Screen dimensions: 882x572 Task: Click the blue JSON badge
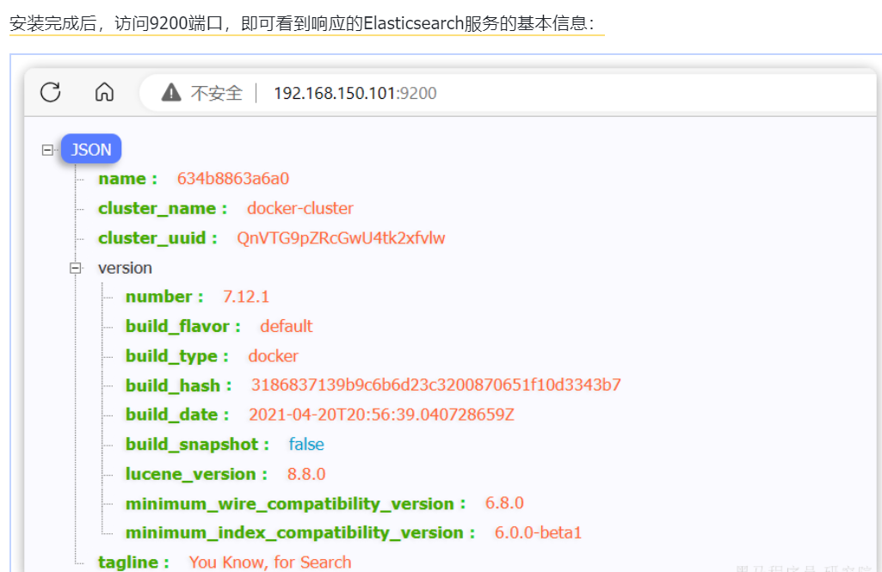point(91,149)
